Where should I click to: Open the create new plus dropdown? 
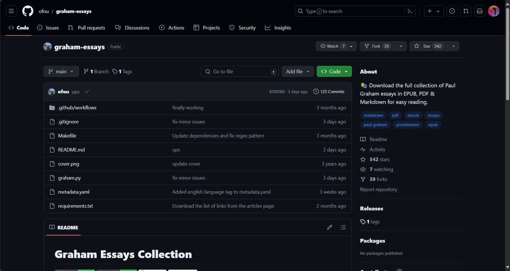pyautogui.click(x=434, y=11)
